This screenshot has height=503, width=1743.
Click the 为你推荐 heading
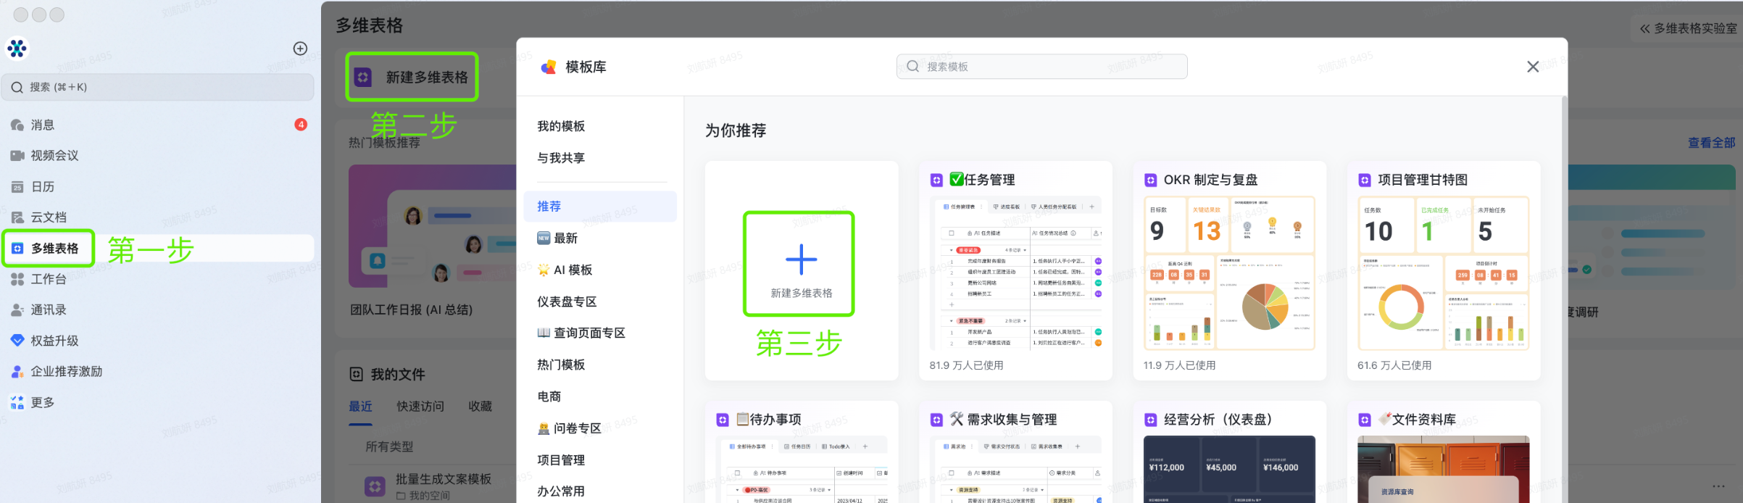[x=736, y=130]
